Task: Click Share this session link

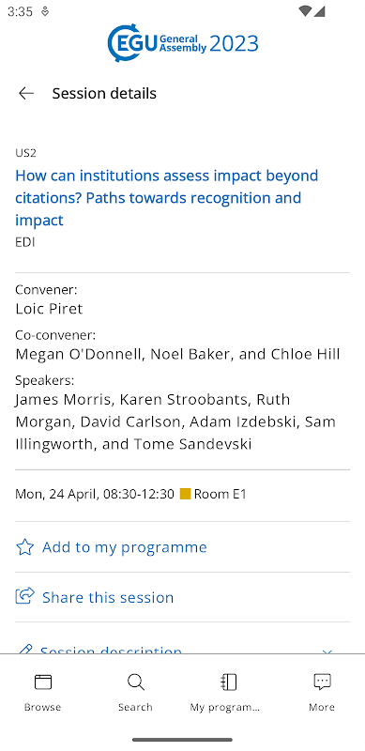Action: pos(108,597)
